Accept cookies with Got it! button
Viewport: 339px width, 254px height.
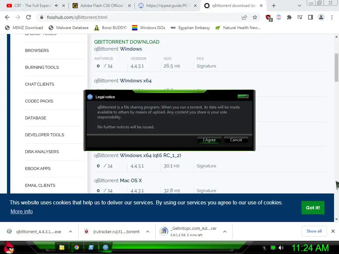coord(313,208)
